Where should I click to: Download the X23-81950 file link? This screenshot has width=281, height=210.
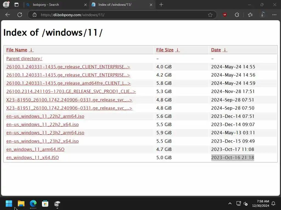(69, 100)
